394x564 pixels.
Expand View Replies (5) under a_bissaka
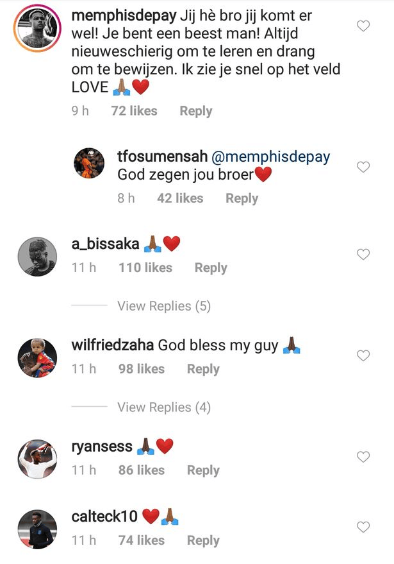163,306
